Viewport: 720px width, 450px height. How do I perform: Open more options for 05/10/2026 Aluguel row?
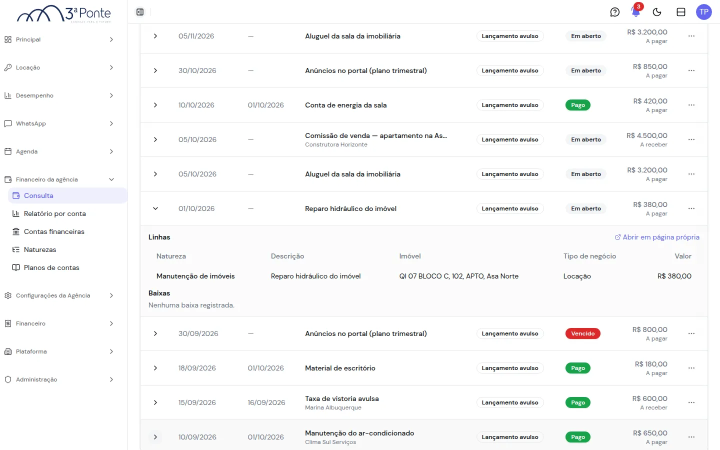(691, 174)
